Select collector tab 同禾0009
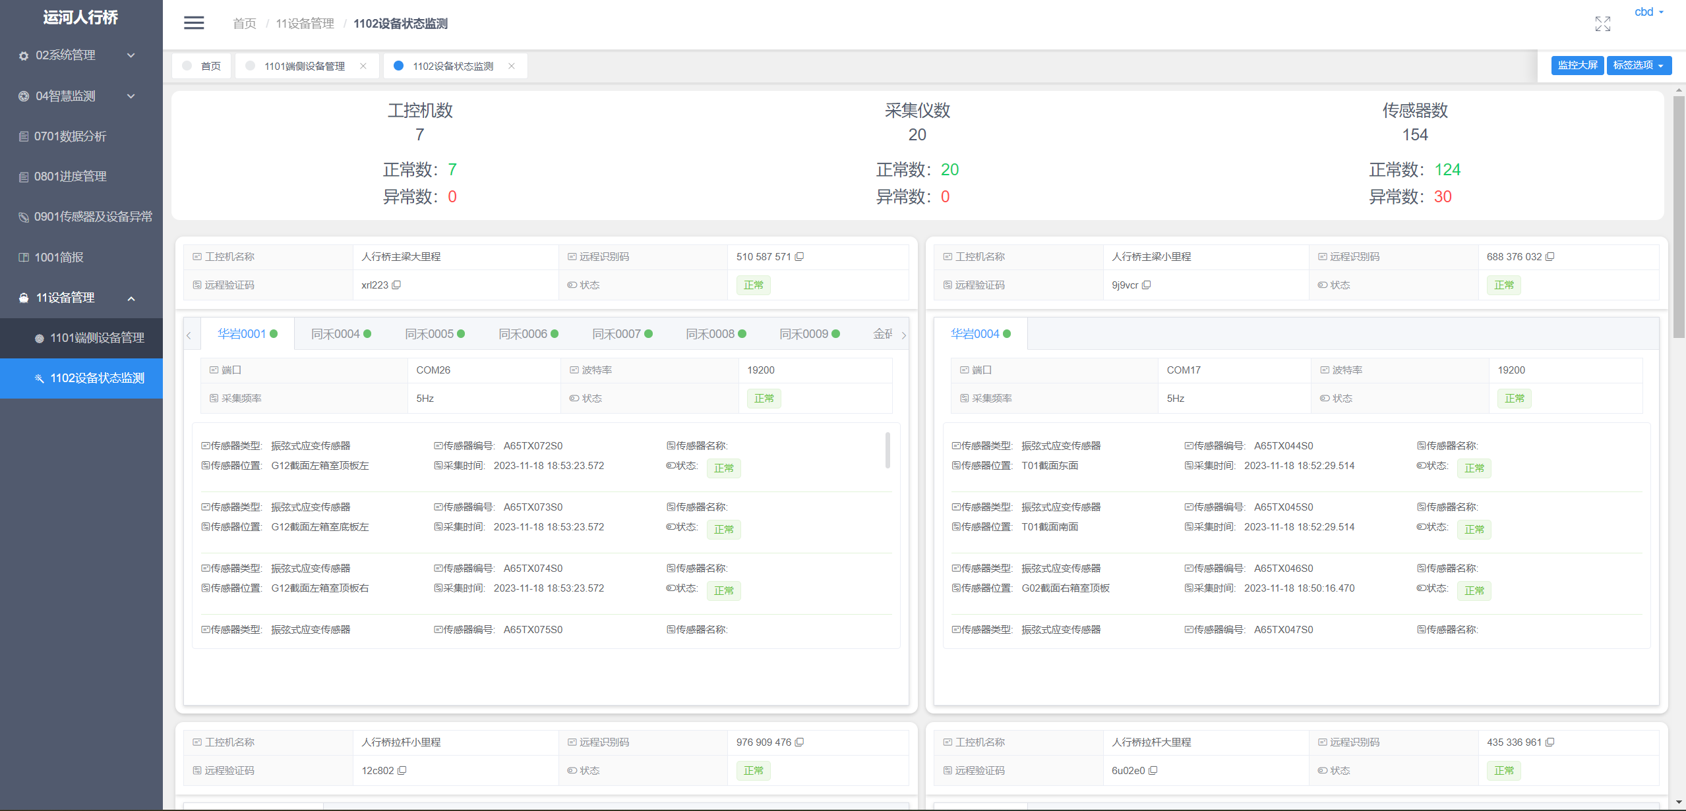1686x811 pixels. (x=809, y=334)
